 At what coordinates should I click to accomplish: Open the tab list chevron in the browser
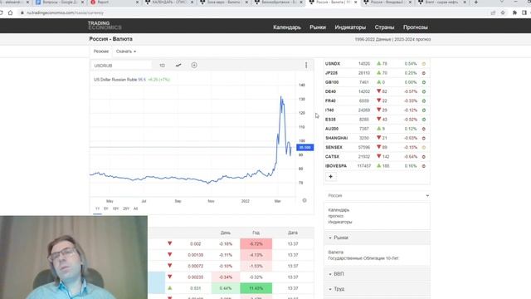[501, 2]
